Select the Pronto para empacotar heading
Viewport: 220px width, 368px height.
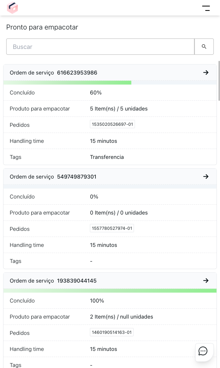[42, 27]
